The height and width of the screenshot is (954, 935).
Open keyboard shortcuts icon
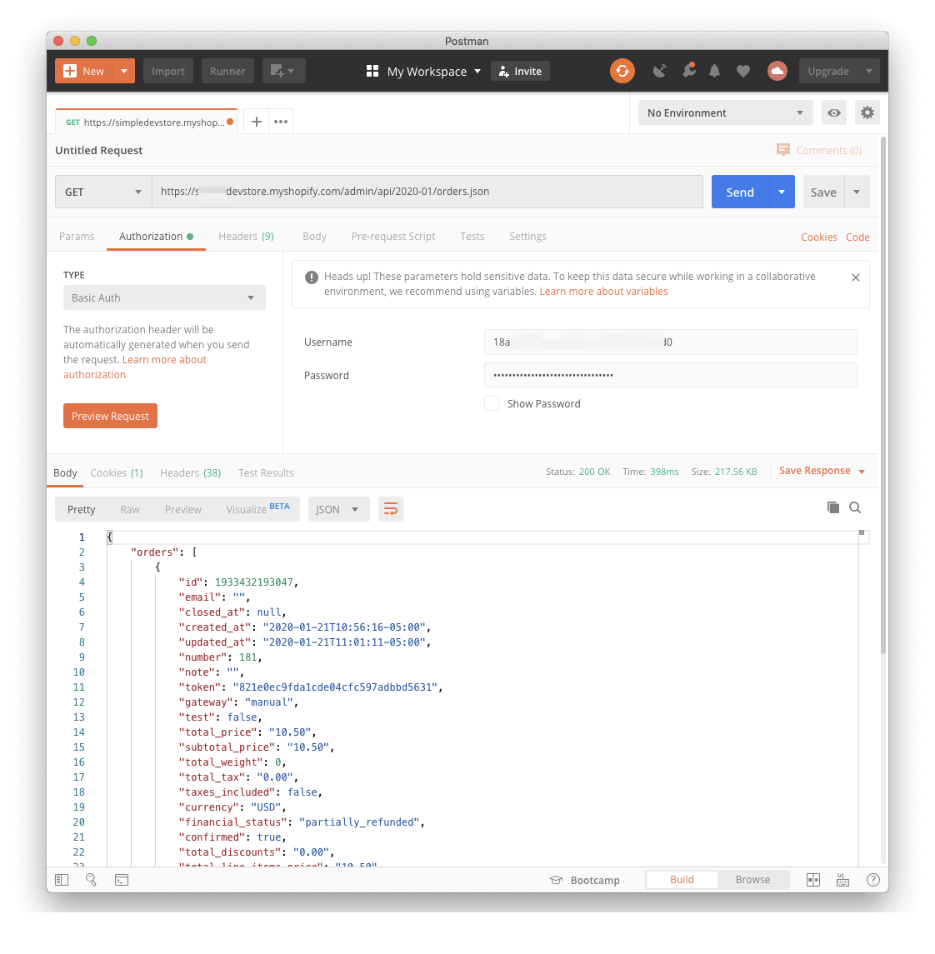point(842,880)
